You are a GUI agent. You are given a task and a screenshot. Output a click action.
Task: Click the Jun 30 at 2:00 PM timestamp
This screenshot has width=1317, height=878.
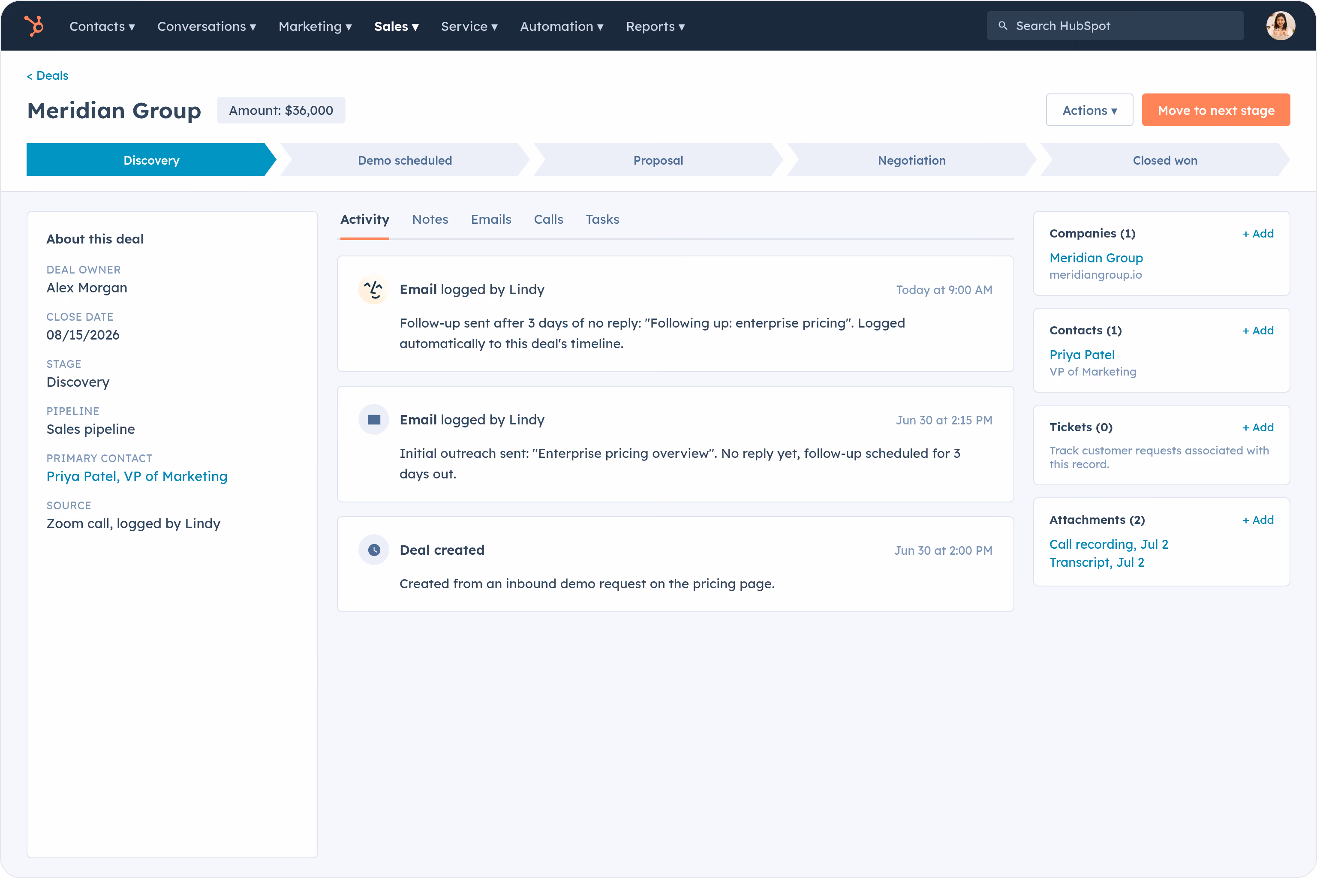tap(943, 551)
